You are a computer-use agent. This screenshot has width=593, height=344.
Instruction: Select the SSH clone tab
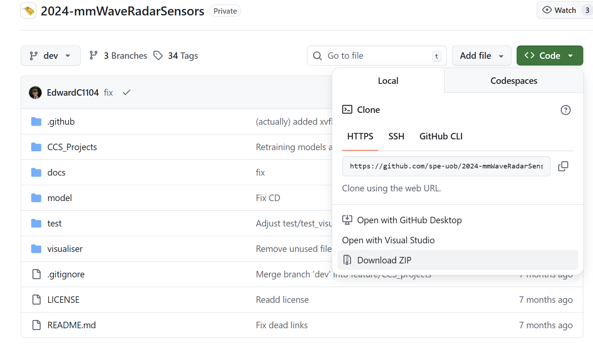(396, 137)
